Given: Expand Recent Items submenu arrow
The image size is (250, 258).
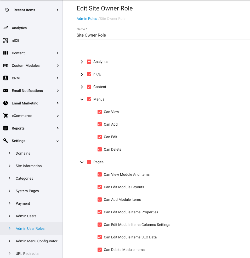Looking at the screenshot, I should point(58,10).
